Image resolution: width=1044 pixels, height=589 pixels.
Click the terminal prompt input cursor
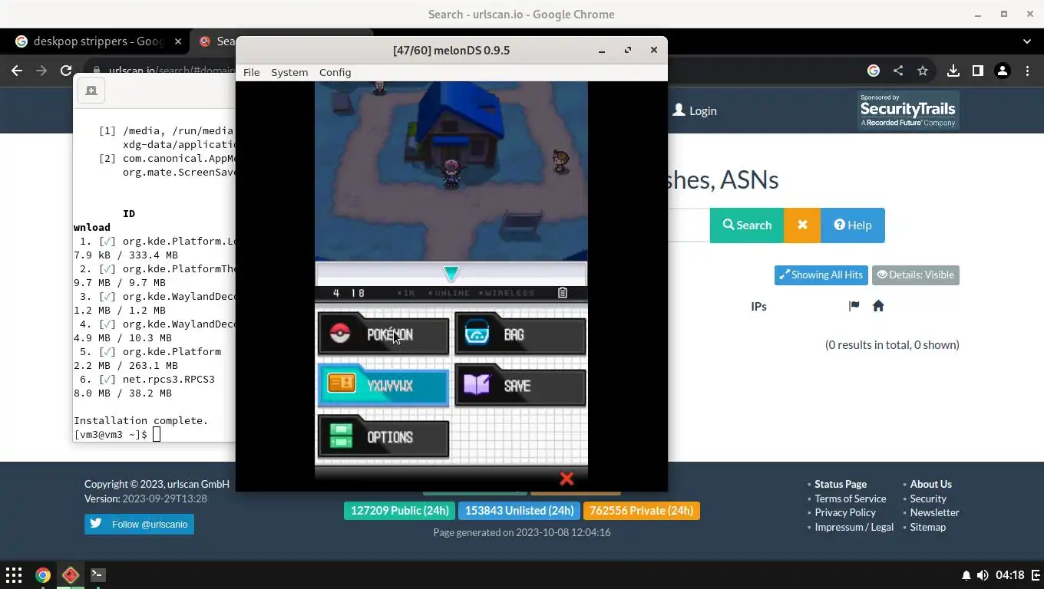[157, 434]
